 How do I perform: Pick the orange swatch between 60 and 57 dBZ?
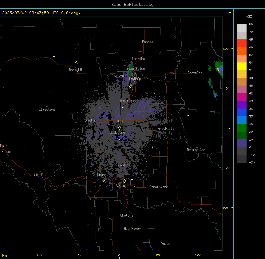click(242, 51)
